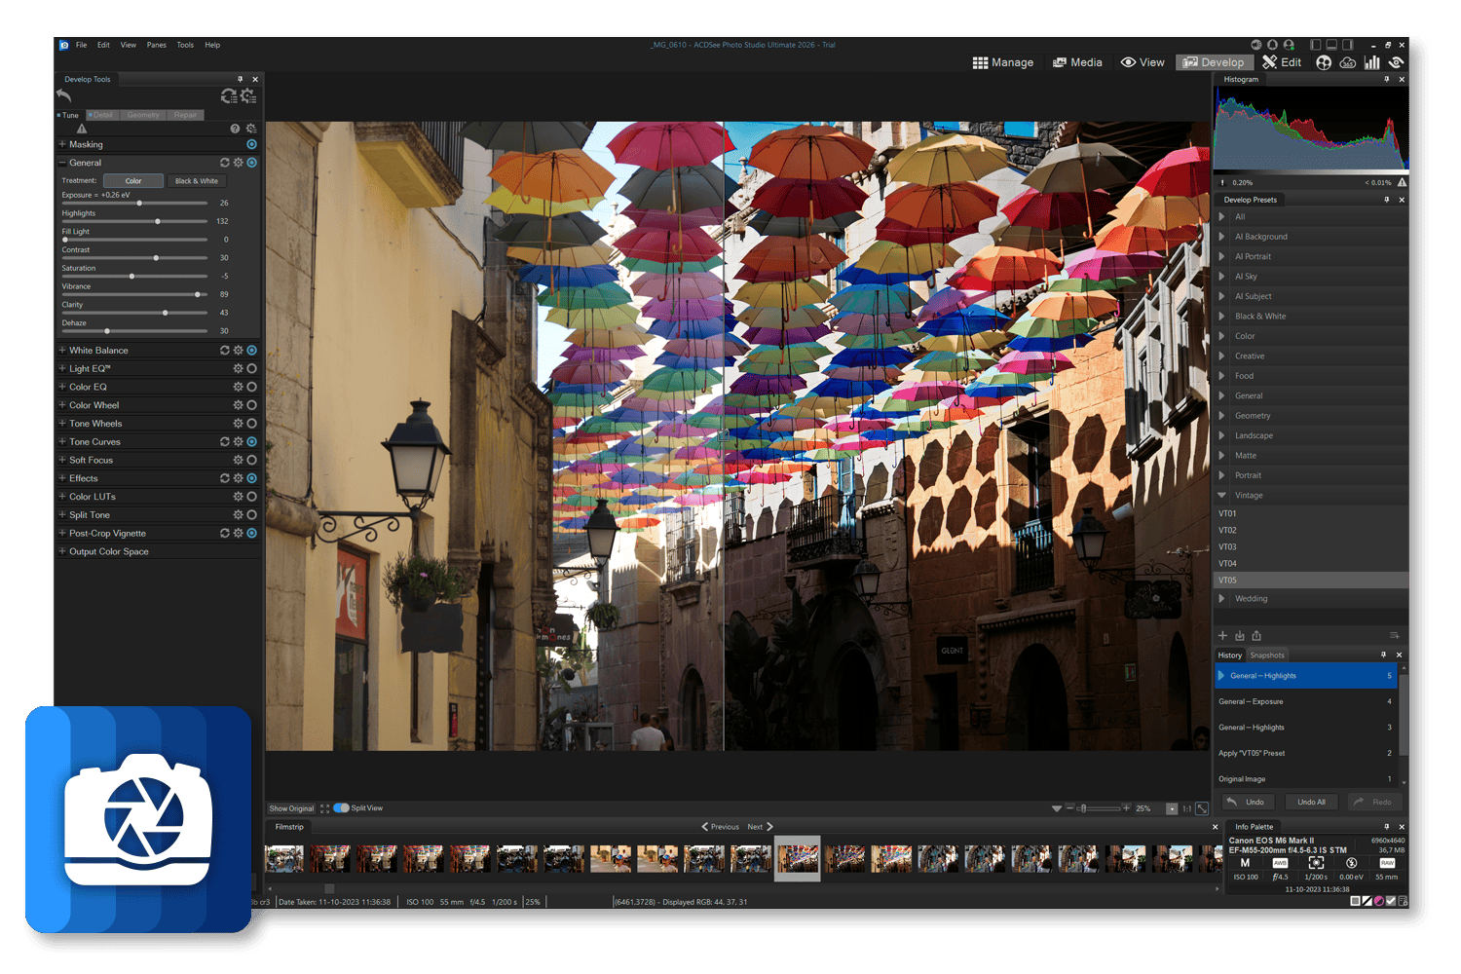
Task: Open the zoom percentage dropdown
Action: [1171, 808]
